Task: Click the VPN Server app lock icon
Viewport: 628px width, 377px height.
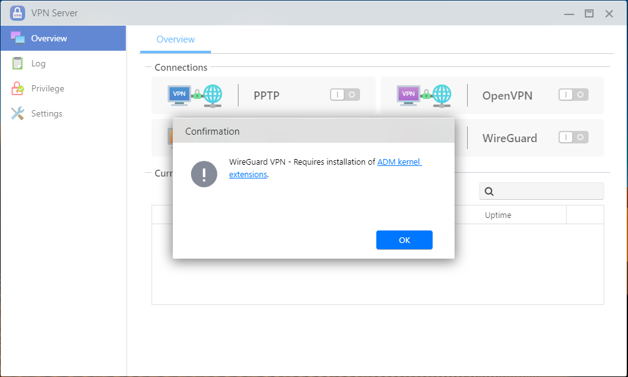Action: tap(18, 13)
